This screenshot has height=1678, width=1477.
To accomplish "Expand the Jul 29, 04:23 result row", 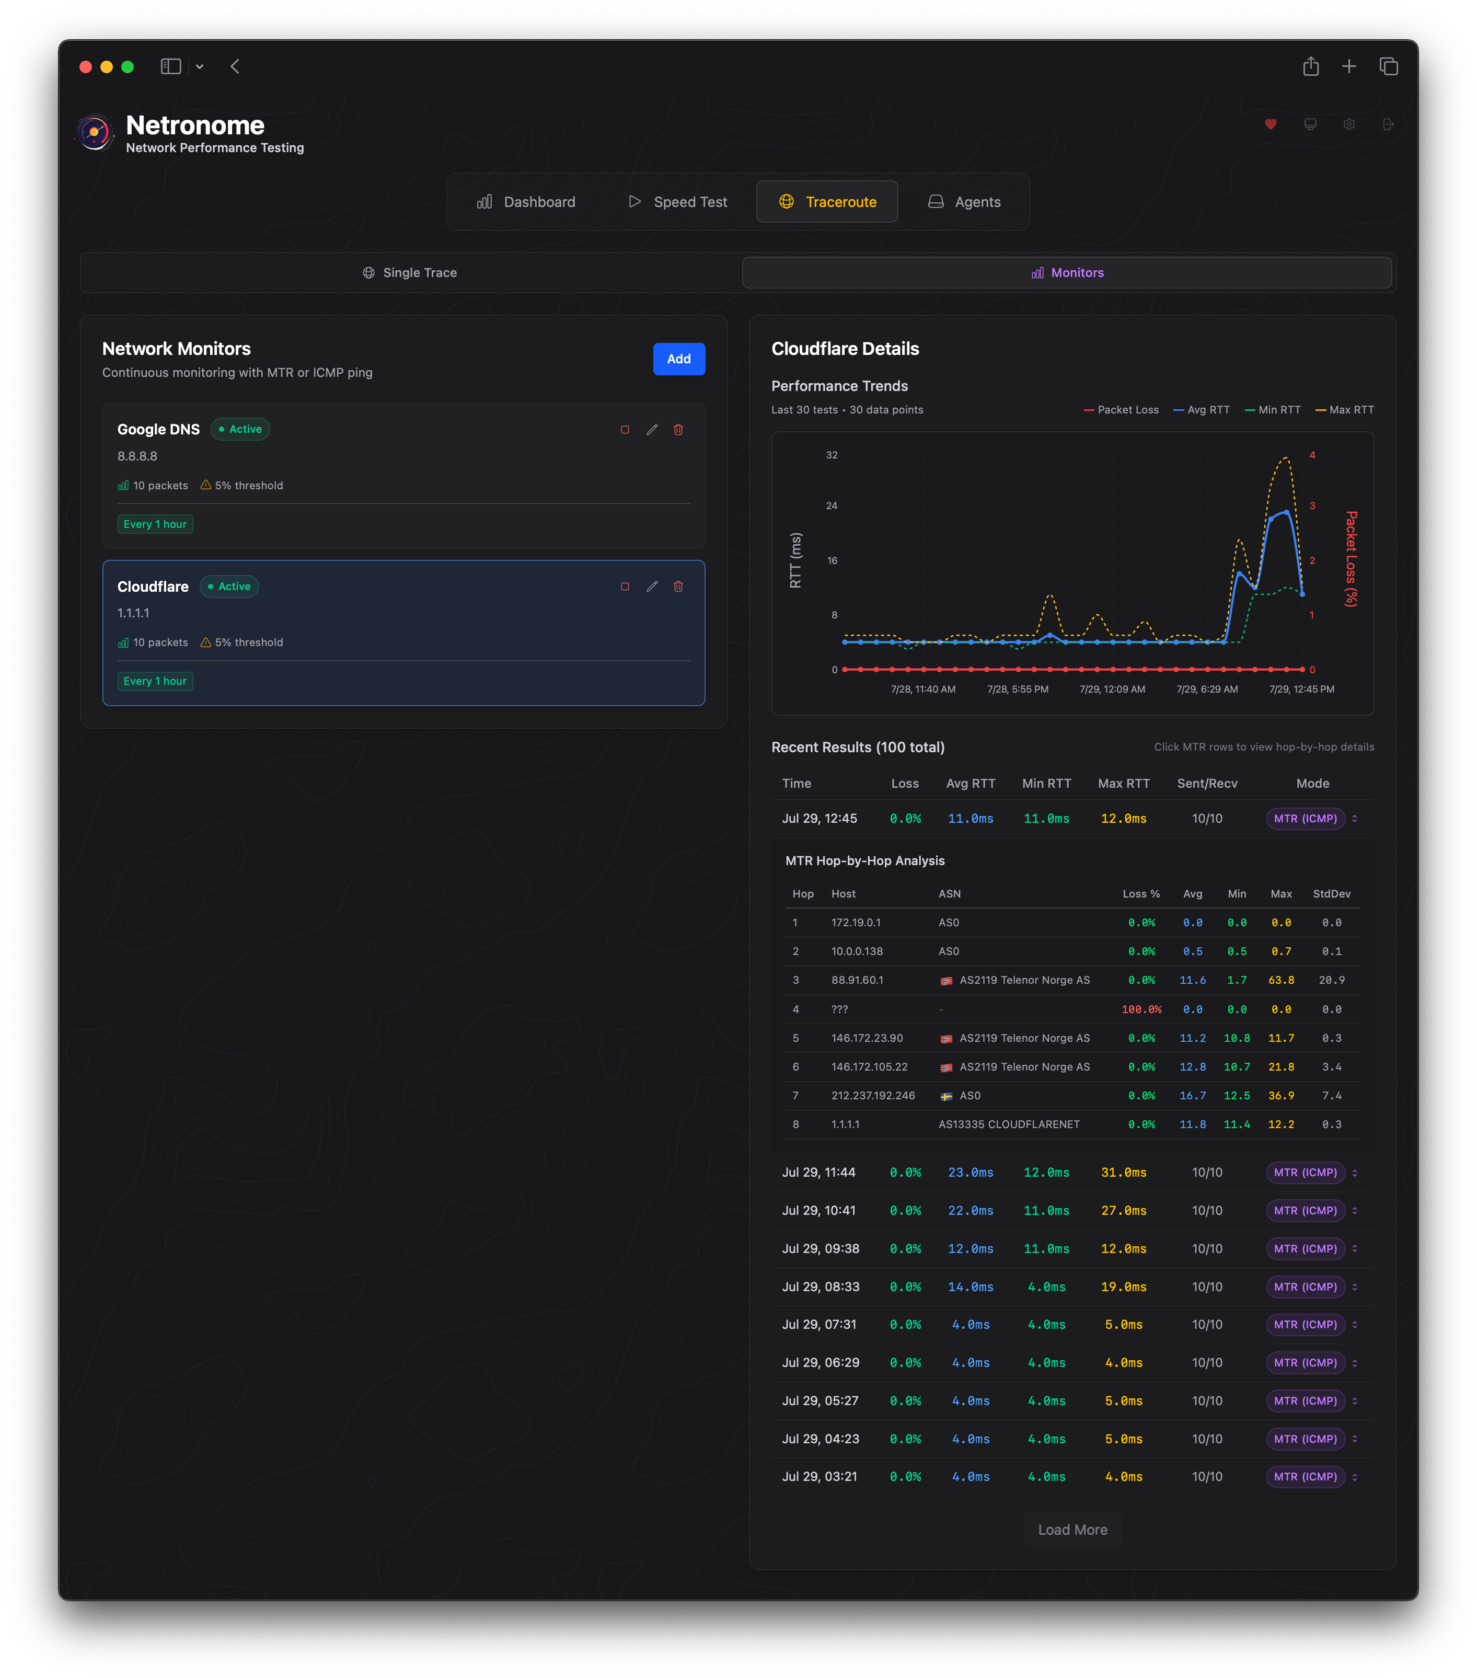I will pyautogui.click(x=1072, y=1438).
